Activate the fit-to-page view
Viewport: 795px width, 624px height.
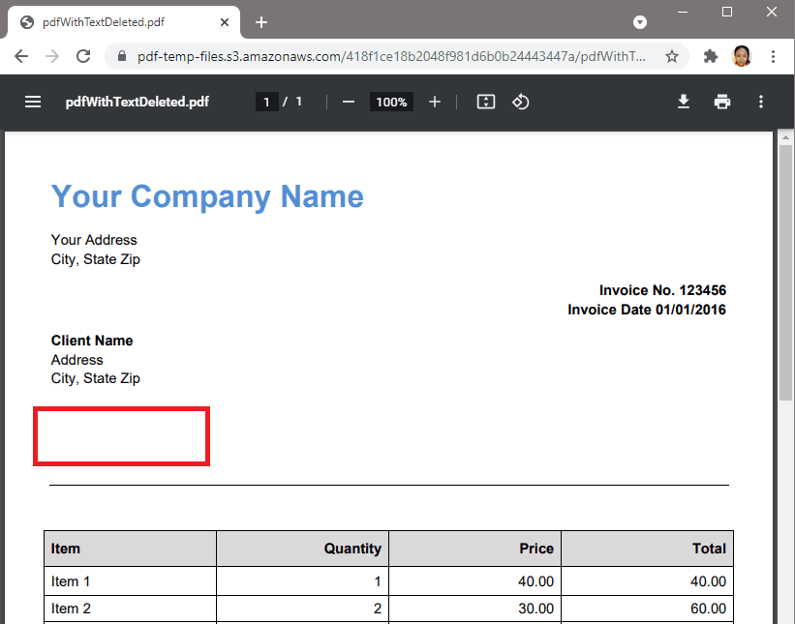pyautogui.click(x=485, y=102)
